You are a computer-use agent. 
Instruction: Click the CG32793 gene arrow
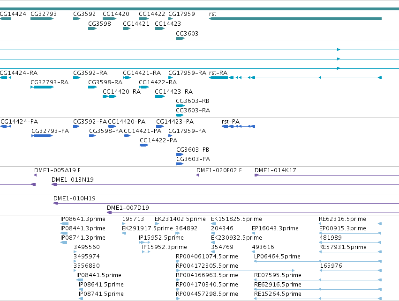[x=42, y=19]
